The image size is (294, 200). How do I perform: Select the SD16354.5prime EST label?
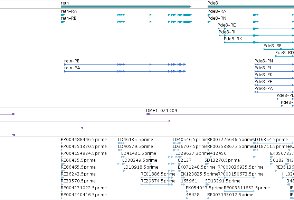pyautogui.click(x=270, y=140)
